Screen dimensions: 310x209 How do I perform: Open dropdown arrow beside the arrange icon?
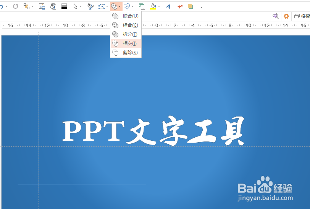(x=32, y=6)
